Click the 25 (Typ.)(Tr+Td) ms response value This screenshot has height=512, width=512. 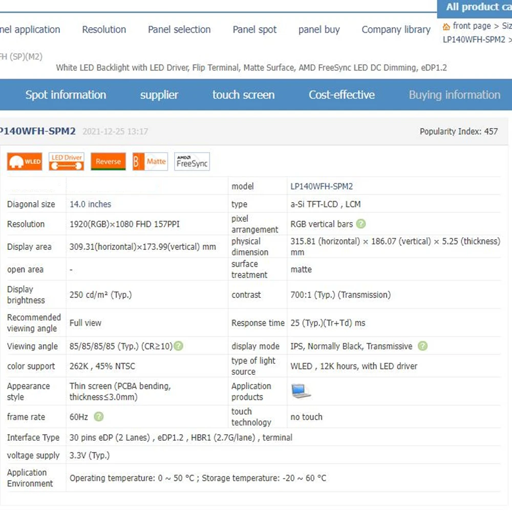click(x=328, y=323)
